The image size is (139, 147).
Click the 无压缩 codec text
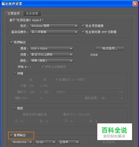click(x=94, y=55)
